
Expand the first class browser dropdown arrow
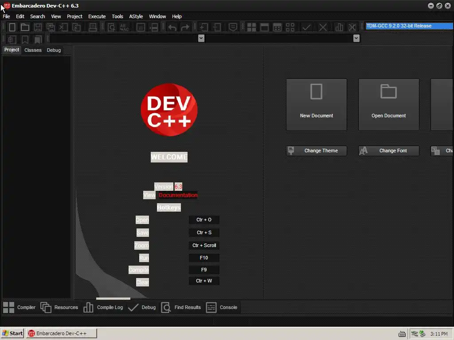tap(201, 38)
